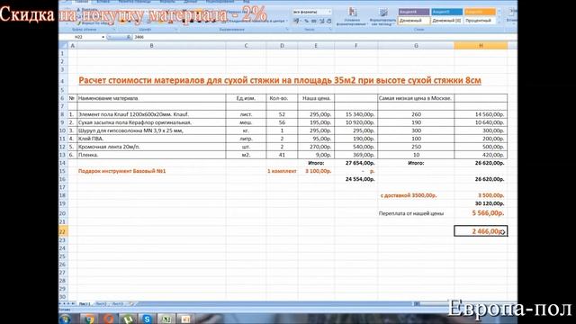Image resolution: width=576 pixels, height=324 pixels.
Task: Open the Вставка ribbon tab
Action: click(103, 2)
